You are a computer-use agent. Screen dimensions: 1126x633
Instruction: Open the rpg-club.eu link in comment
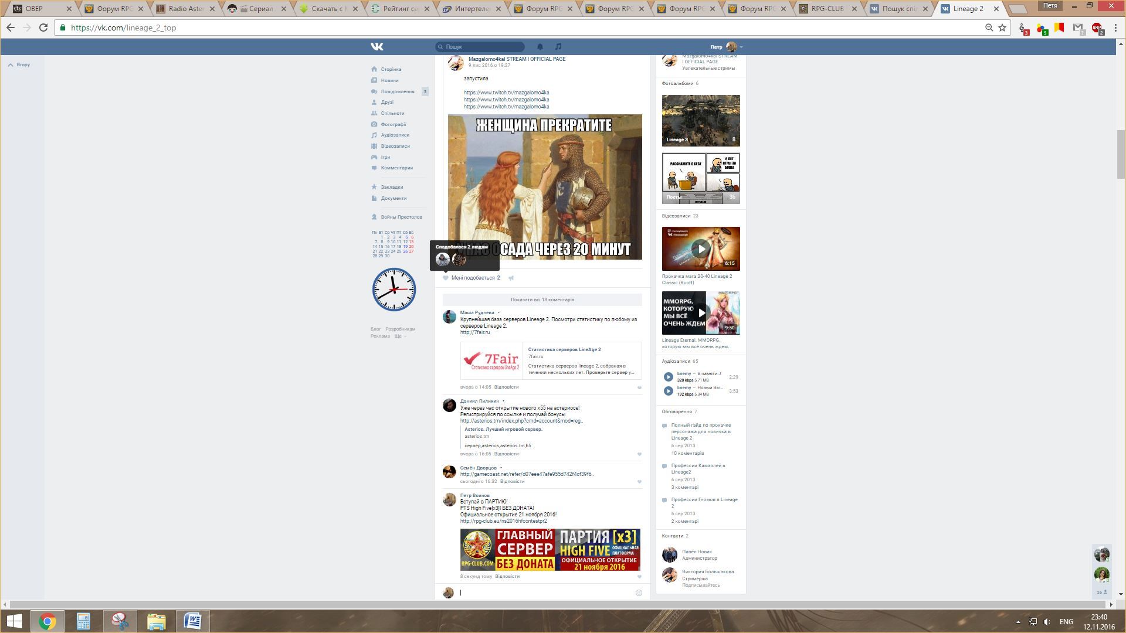click(x=503, y=521)
